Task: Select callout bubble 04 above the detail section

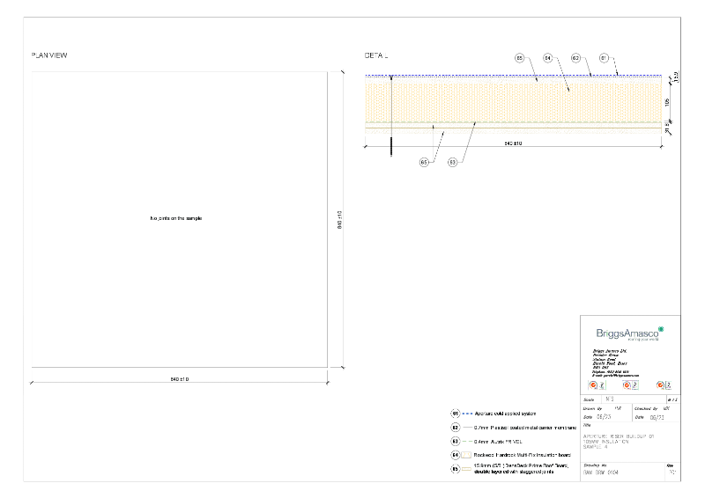Action: (x=547, y=58)
